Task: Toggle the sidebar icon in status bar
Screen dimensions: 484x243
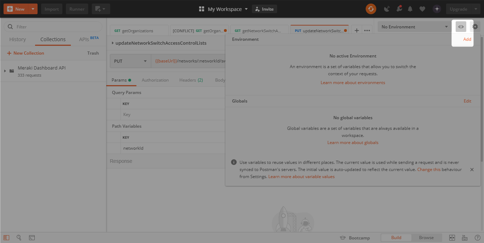Action: 6,238
